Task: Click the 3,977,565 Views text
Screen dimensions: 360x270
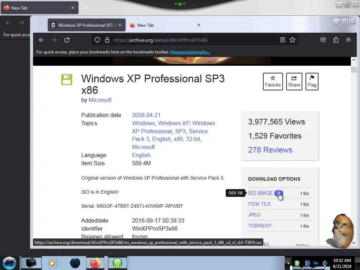Action: [276, 122]
